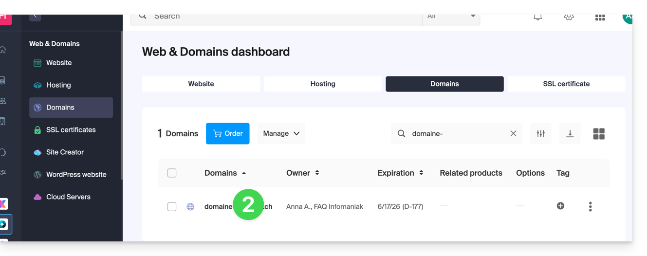Open the apps grid launcher
647x256 pixels.
tap(600, 17)
